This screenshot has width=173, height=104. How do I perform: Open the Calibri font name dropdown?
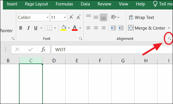[48, 17]
